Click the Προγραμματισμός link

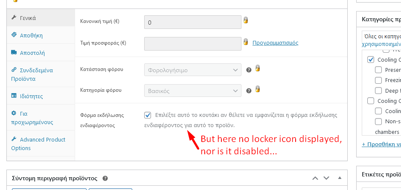pos(276,43)
